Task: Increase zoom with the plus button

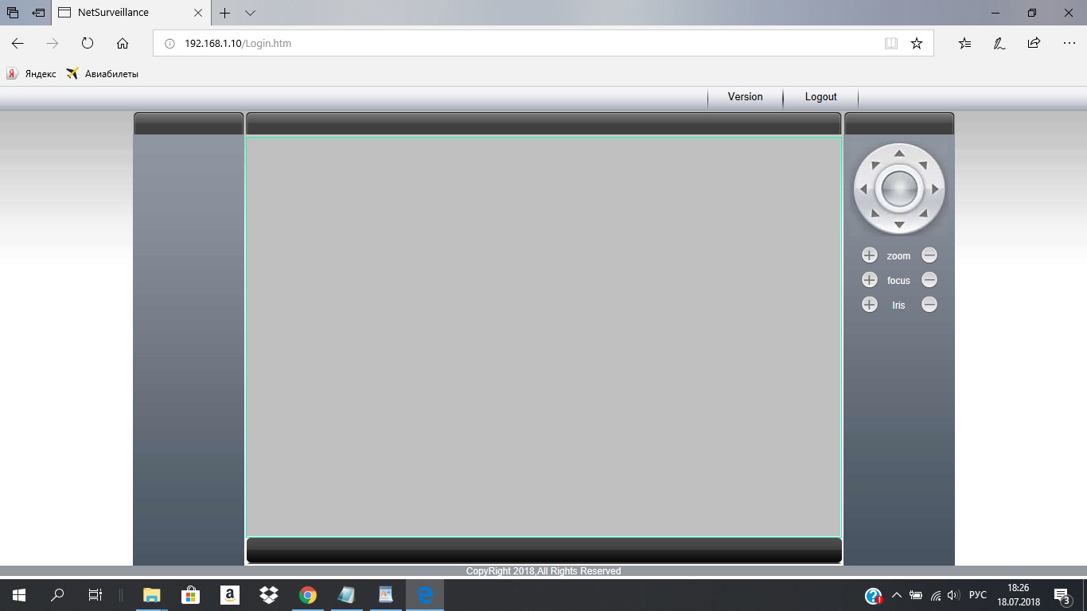Action: coord(869,255)
